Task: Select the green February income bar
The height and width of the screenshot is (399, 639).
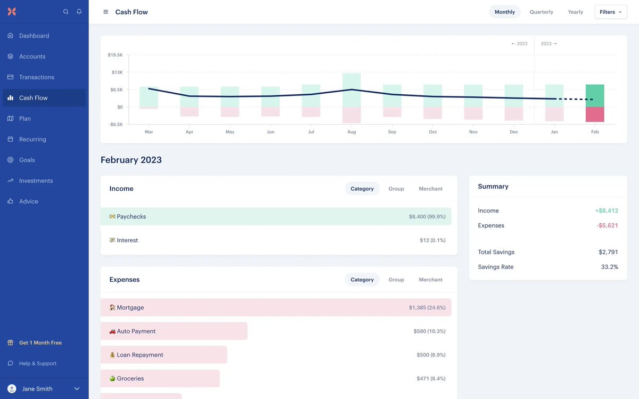Action: pos(595,96)
